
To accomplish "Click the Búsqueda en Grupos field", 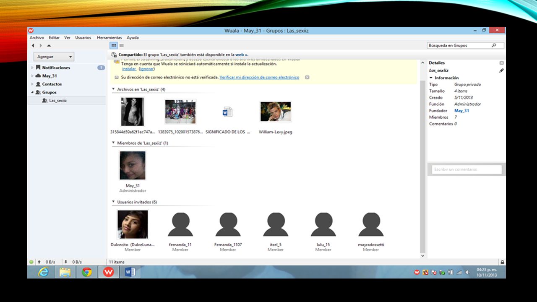I will (x=466, y=45).
